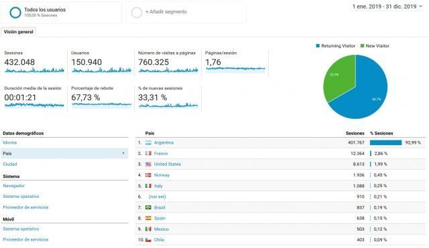The image size is (429, 248).
Task: Select Idioma in Datos demográficos
Action: click(10, 142)
